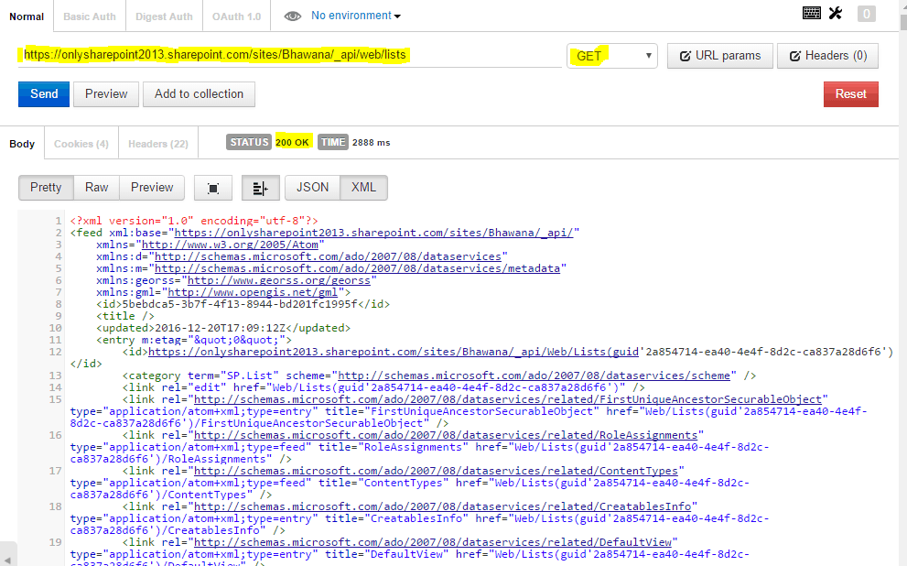Viewport: 907px width, 566px height.
Task: Click the Reset button
Action: [850, 93]
